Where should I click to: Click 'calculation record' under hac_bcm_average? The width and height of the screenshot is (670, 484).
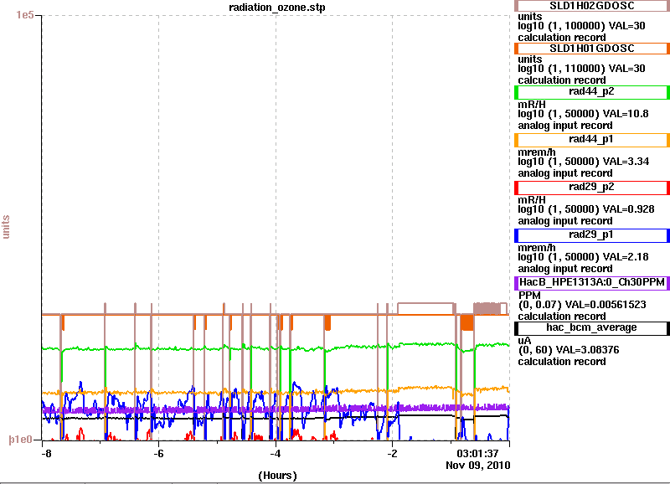562,362
